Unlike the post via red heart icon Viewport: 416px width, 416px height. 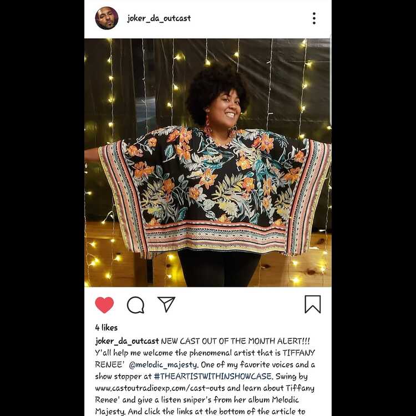pos(104,305)
